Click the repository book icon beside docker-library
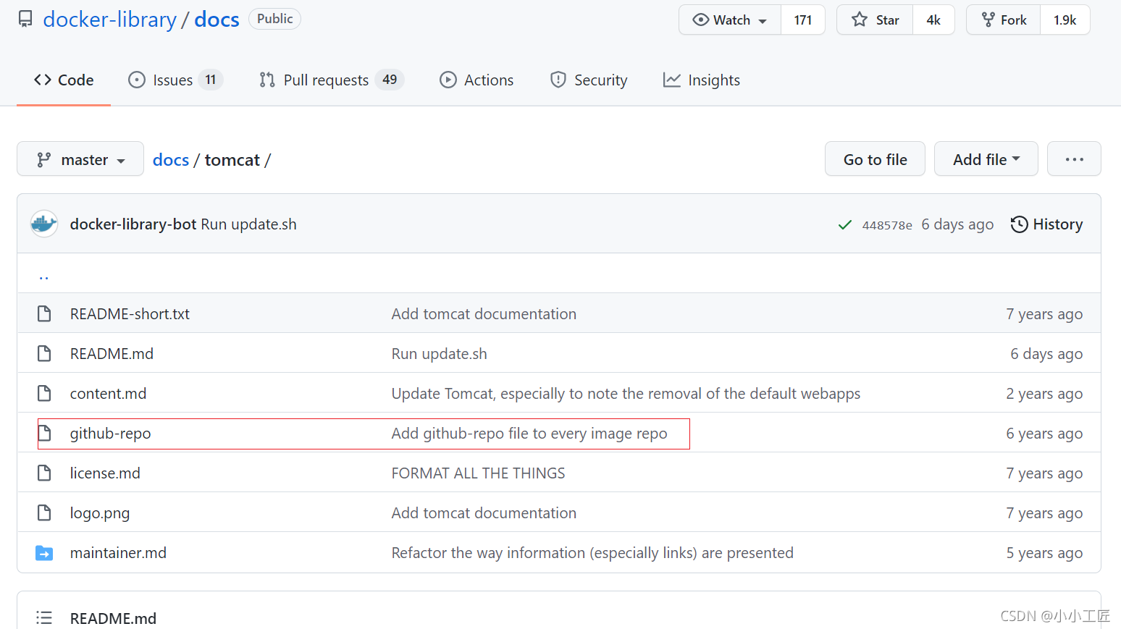1121x629 pixels. tap(25, 19)
